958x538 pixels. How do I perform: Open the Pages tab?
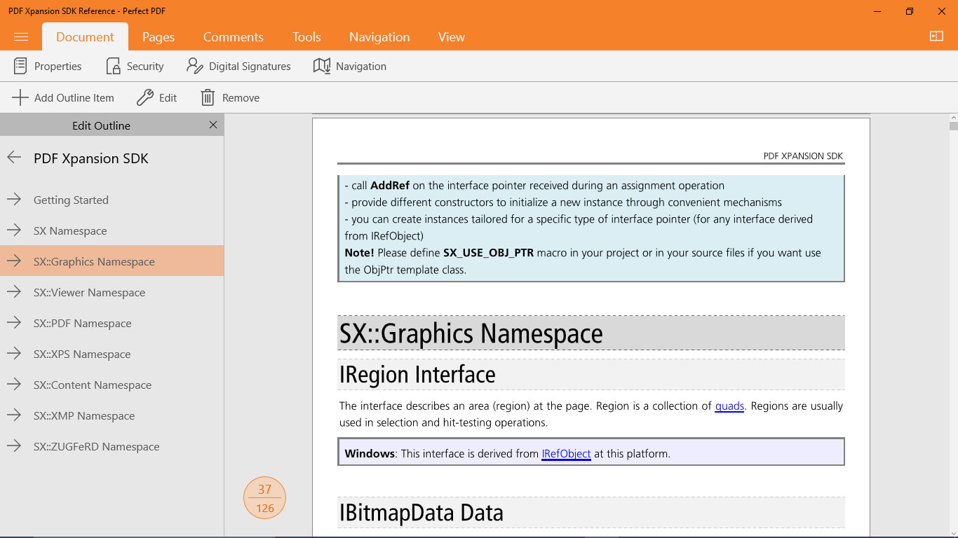pyautogui.click(x=158, y=37)
